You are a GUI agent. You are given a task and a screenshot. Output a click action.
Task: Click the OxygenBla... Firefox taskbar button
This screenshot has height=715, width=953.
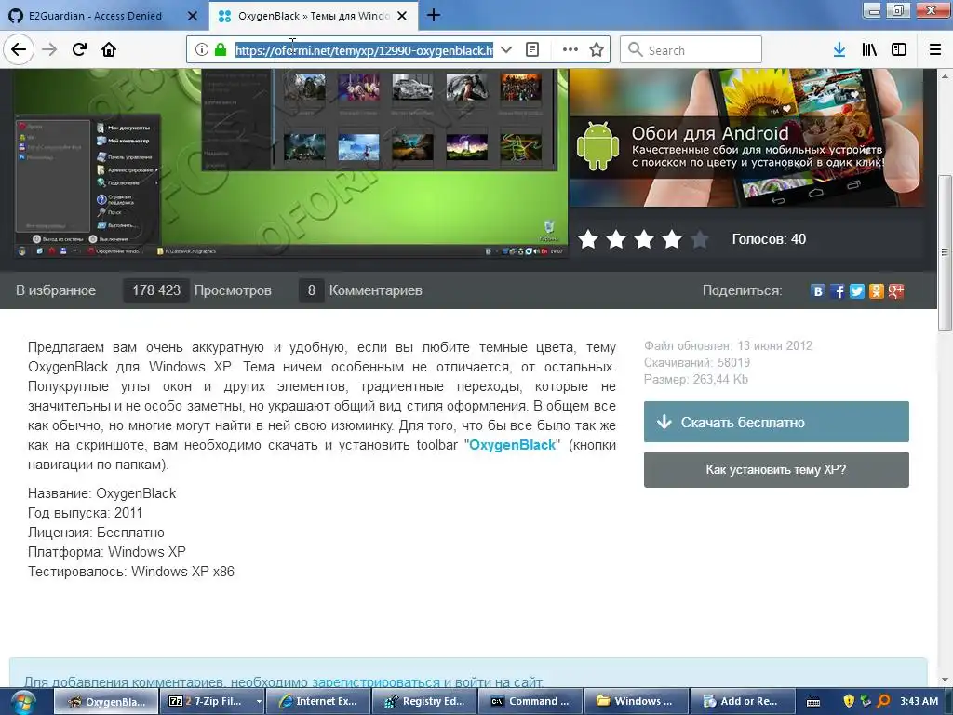point(107,701)
